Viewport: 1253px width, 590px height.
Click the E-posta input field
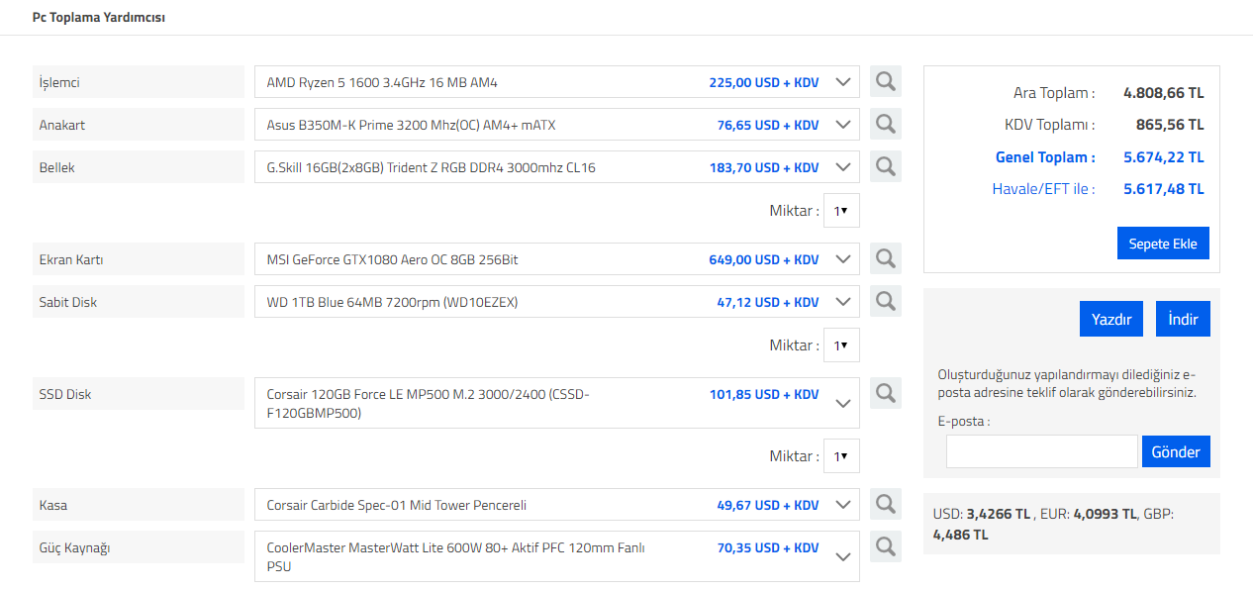click(1041, 451)
